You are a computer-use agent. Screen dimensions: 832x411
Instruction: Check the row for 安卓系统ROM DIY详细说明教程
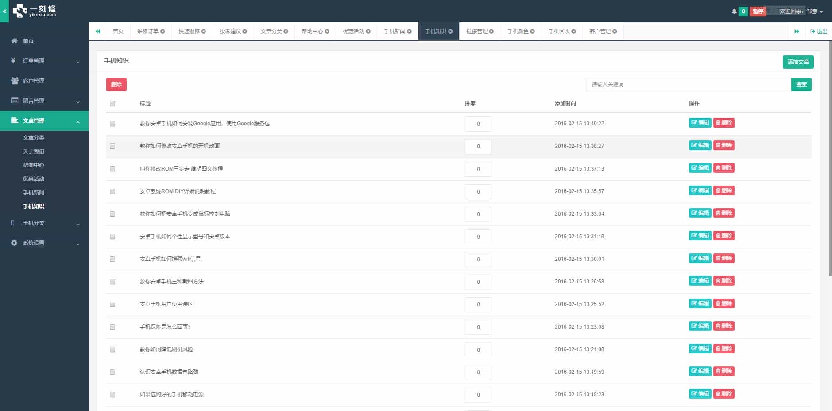tap(112, 191)
